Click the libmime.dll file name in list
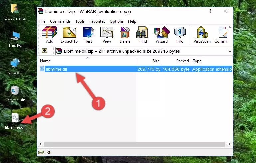The image size is (256, 163). (x=56, y=69)
